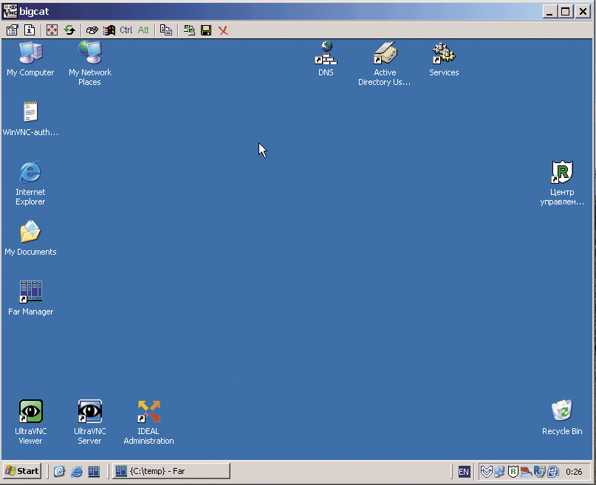Click quick launch Show Desktop icon
Image resolution: width=596 pixels, height=485 pixels.
59,471
